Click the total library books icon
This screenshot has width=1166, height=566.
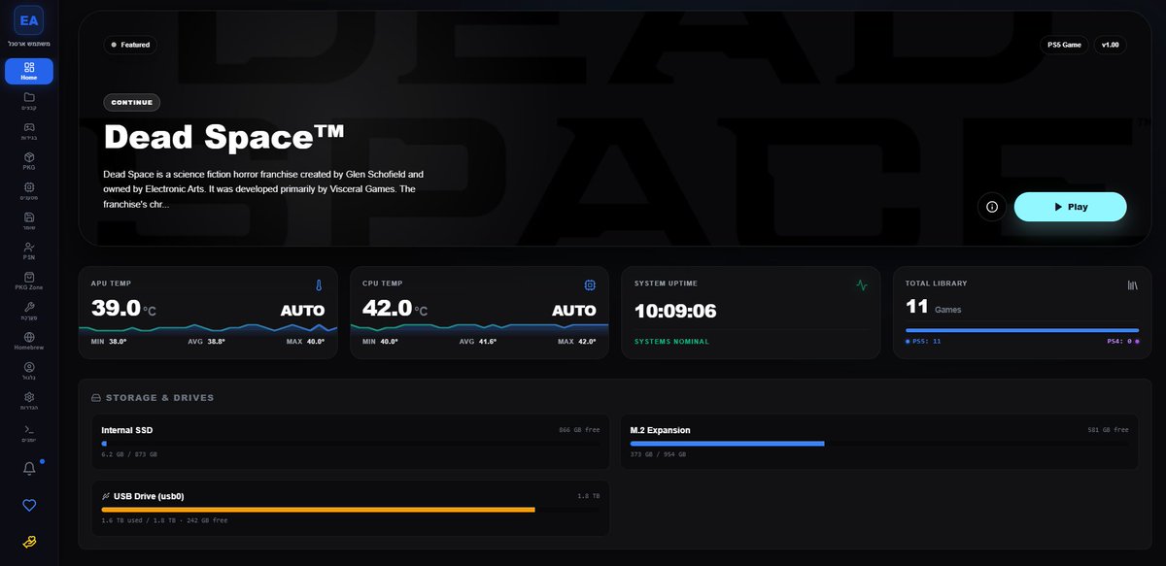click(1132, 285)
